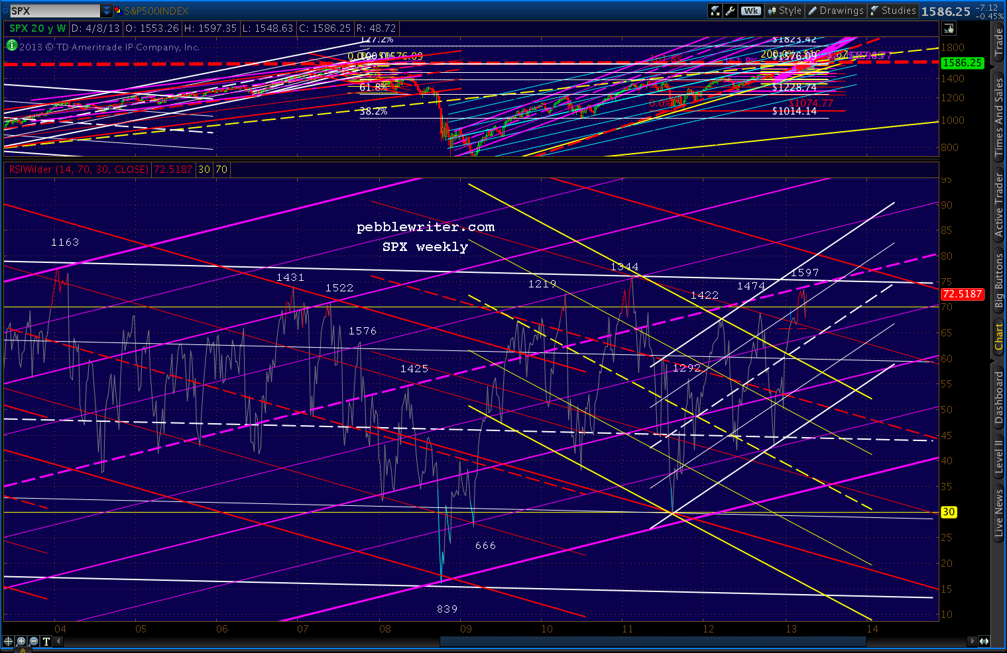1007x653 pixels.
Task: Click the last price 1586.25 in header
Action: coord(945,11)
